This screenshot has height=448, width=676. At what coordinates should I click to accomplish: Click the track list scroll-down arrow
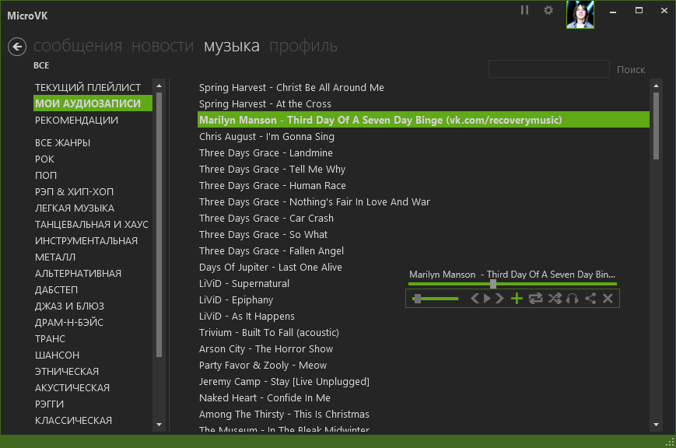pos(657,425)
